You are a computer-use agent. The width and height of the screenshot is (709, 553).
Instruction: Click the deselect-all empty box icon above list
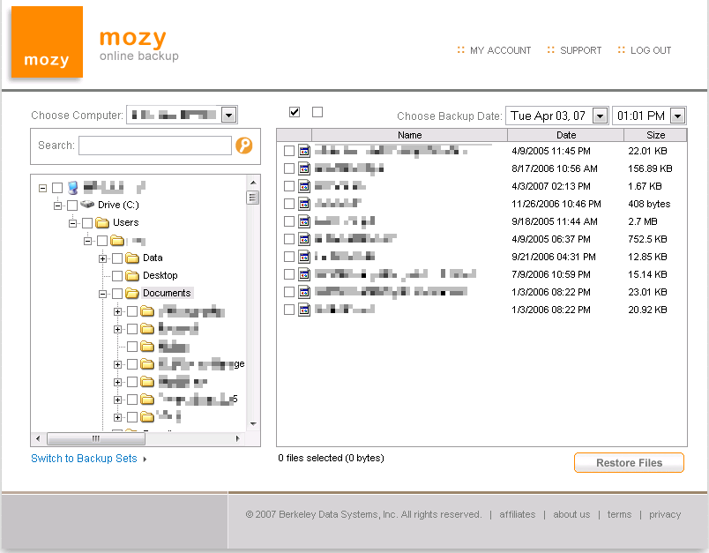point(317,112)
